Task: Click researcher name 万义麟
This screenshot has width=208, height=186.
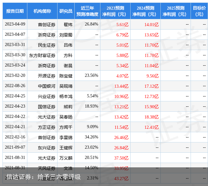Action: click(66, 158)
